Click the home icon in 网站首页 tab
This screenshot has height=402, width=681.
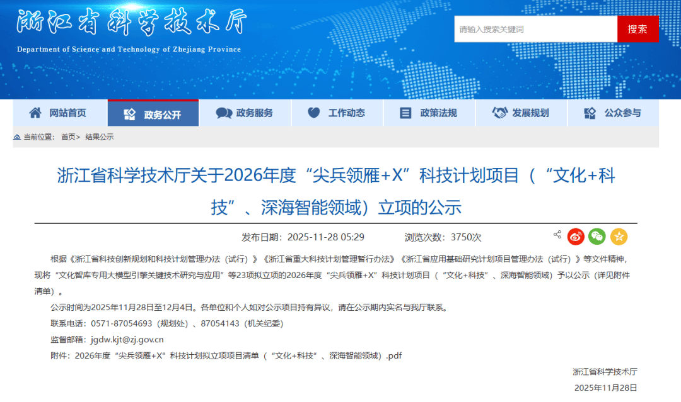point(35,113)
